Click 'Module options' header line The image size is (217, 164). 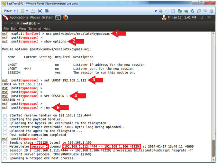click(x=47, y=49)
